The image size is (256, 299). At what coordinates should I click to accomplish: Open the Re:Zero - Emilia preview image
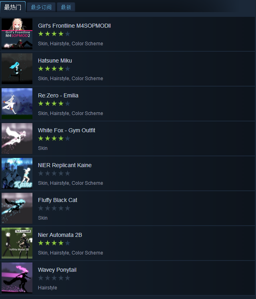tap(17, 103)
